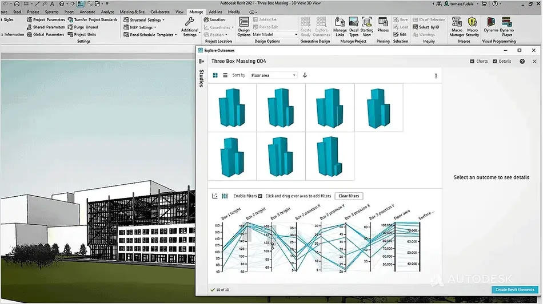Open the Collaborate tab
This screenshot has width=543, height=304.
(x=160, y=12)
